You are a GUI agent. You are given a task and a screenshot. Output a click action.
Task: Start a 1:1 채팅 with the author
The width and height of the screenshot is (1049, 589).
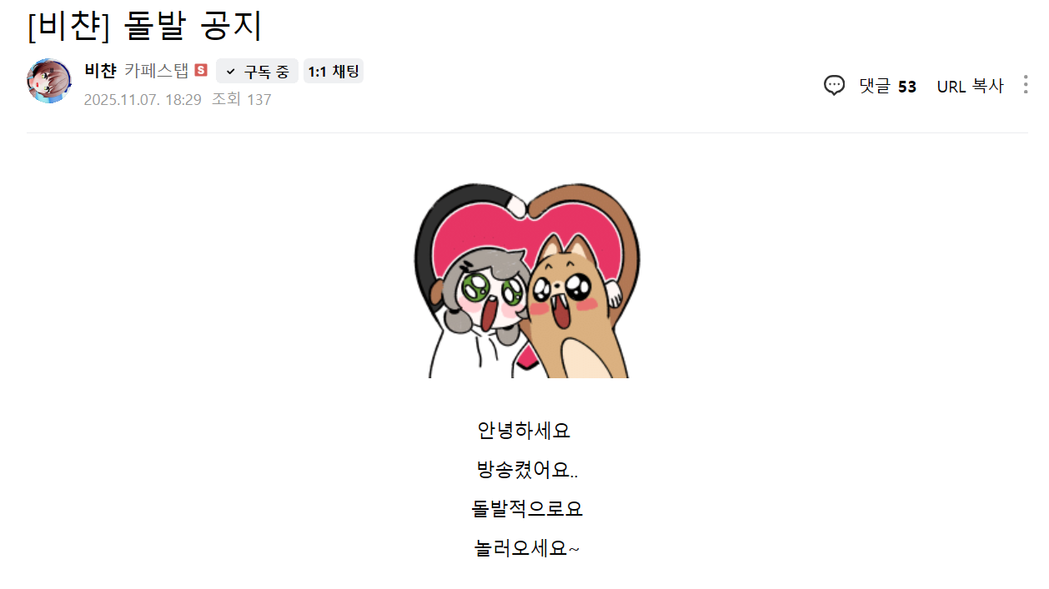(x=334, y=72)
